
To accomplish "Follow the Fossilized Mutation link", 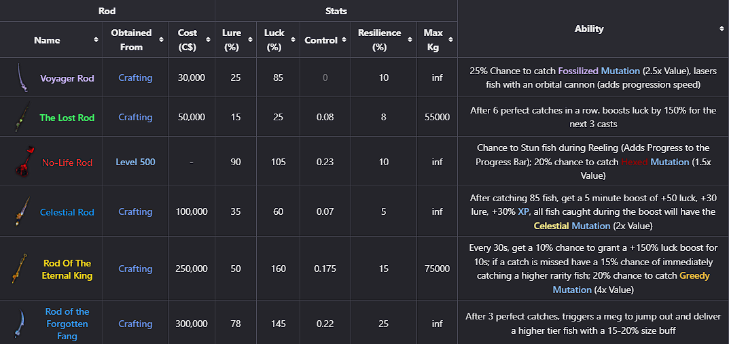I will 599,71.
